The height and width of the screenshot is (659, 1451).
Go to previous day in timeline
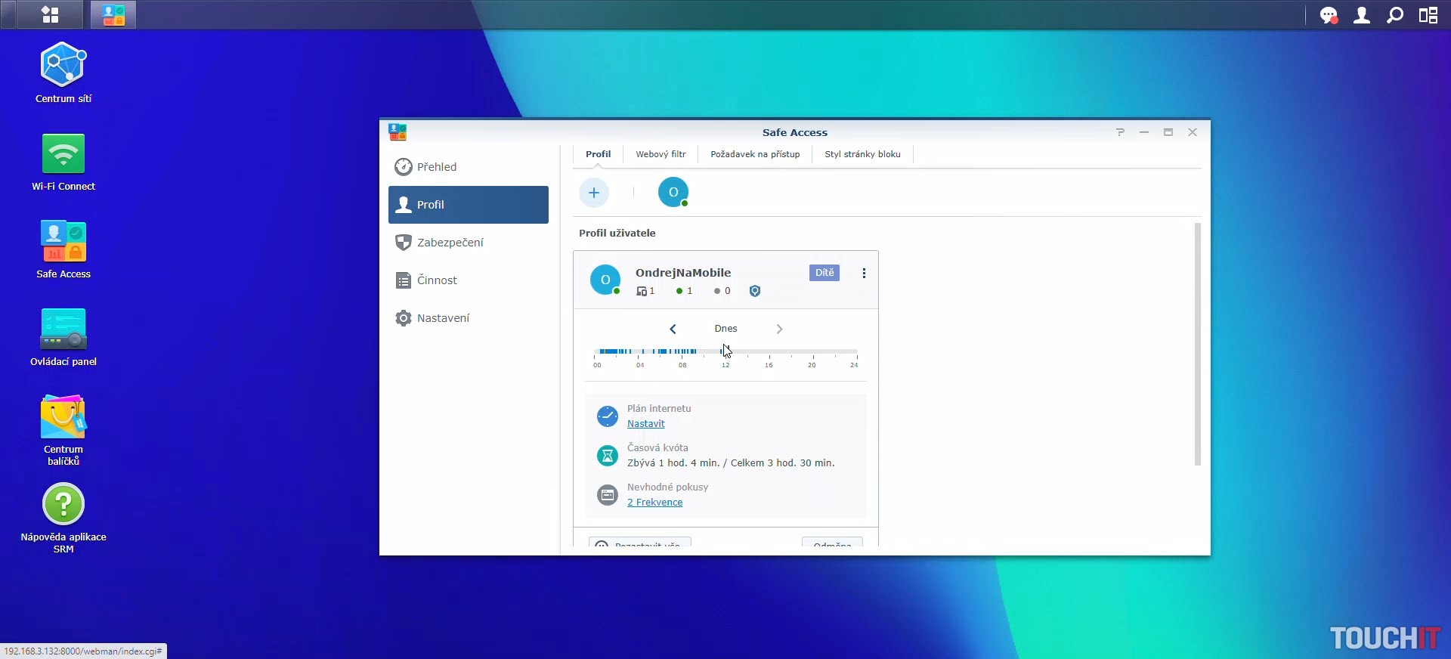(673, 329)
